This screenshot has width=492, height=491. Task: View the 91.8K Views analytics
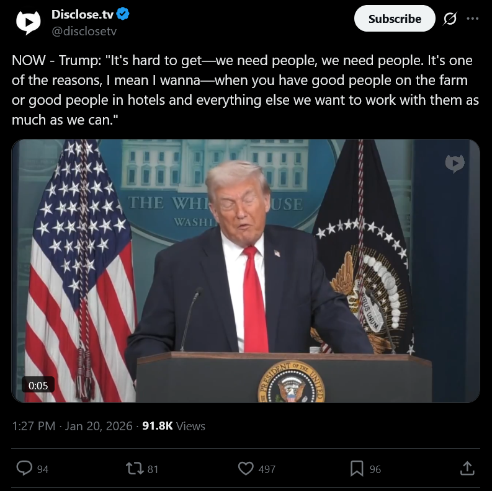174,426
